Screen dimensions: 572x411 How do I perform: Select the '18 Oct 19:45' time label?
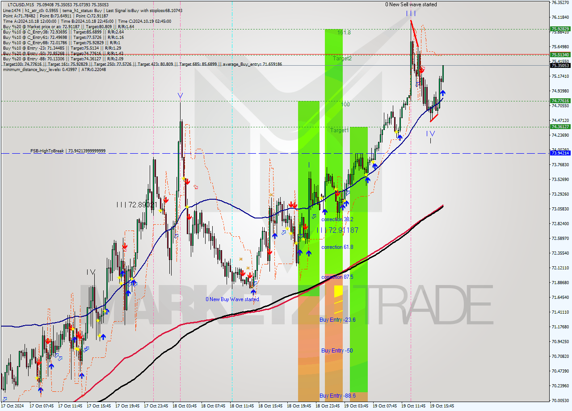click(299, 406)
